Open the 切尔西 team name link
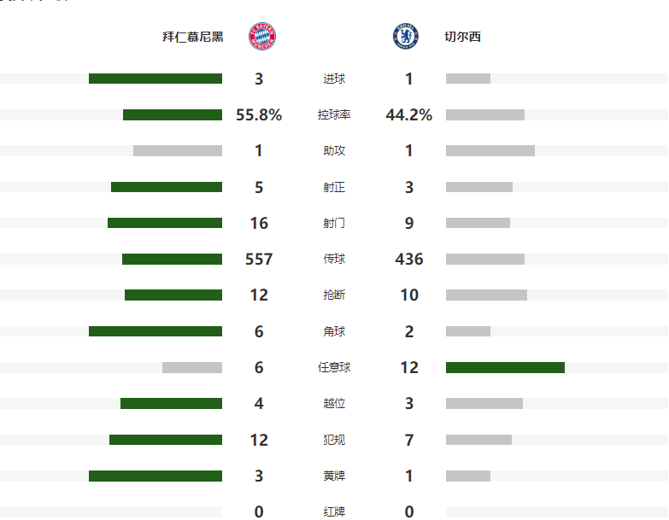669x520 pixels. (462, 37)
